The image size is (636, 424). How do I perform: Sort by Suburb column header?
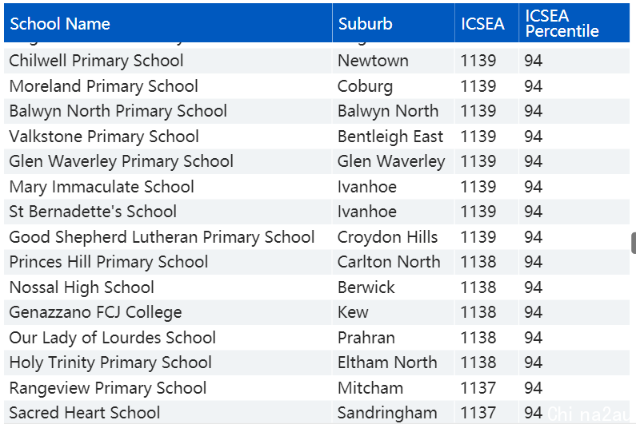coord(393,23)
